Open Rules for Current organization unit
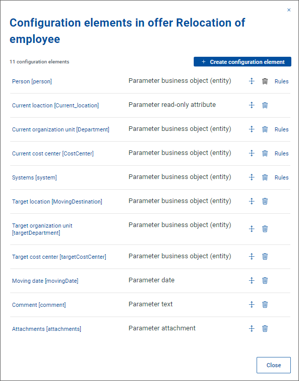Screen dimensions: 299x381 282,129
